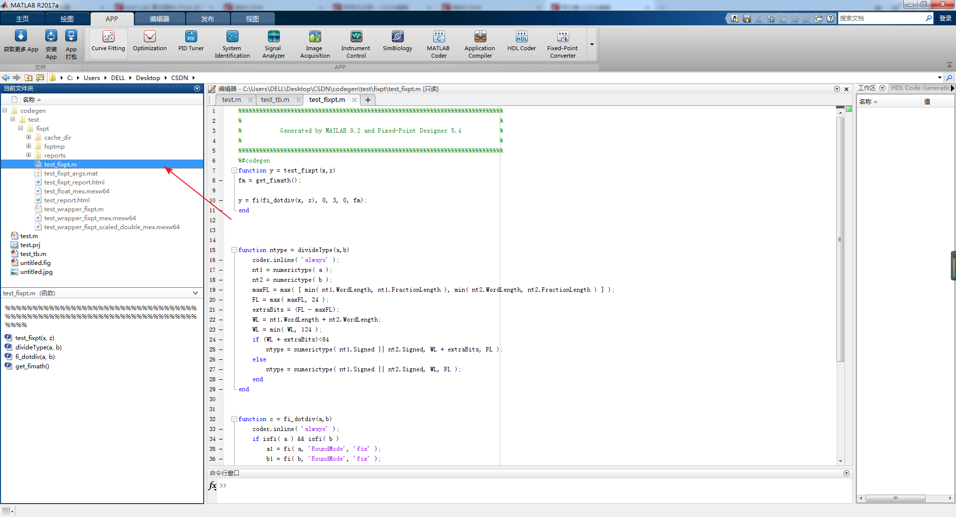The image size is (956, 517).
Task: Click the editor vertical scrollbar thumb
Action: click(840, 239)
